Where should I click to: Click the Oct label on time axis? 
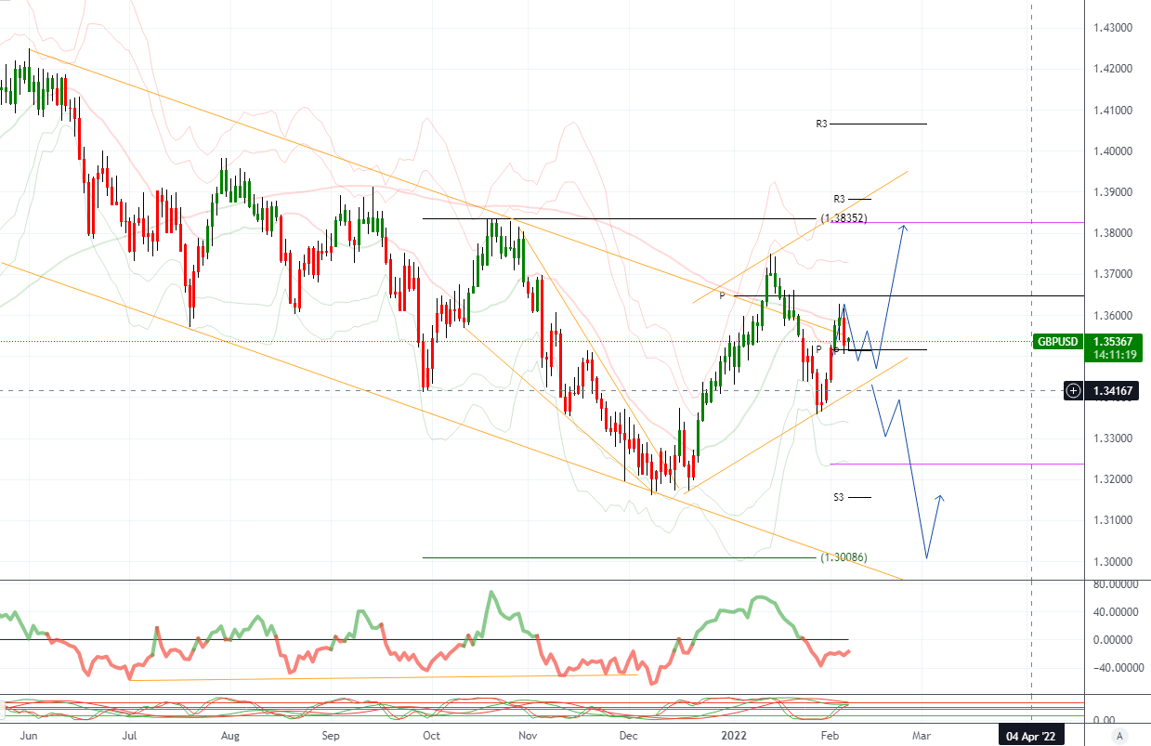tap(430, 735)
